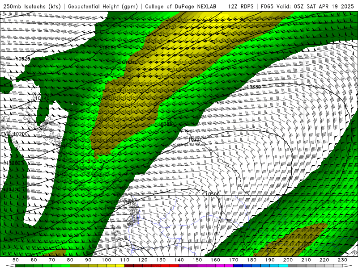This screenshot has height=268, width=358.
Task: Click the '250mb Isotachs (kts)' title text
Action: (32, 6)
